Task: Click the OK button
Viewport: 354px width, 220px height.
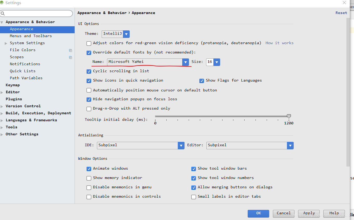Action: pos(258,214)
